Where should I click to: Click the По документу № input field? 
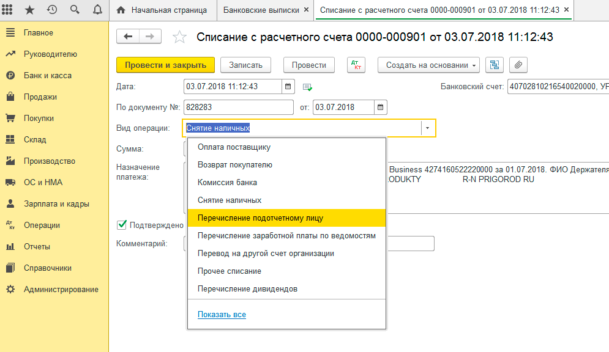pos(238,108)
